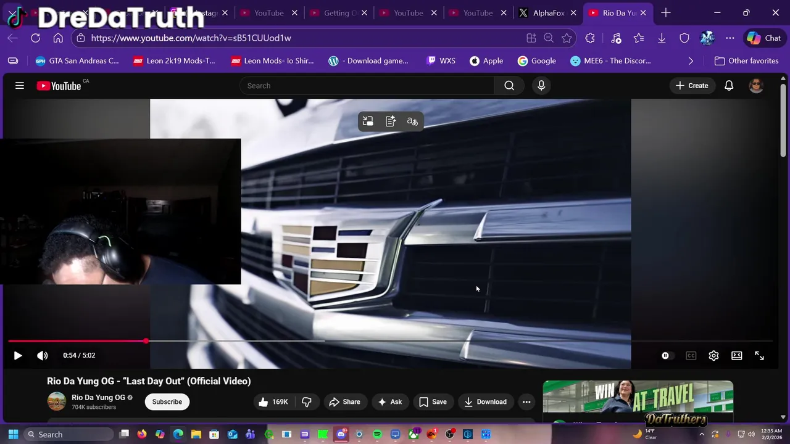Open browser essentials shield icon
The height and width of the screenshot is (444, 790).
point(684,38)
